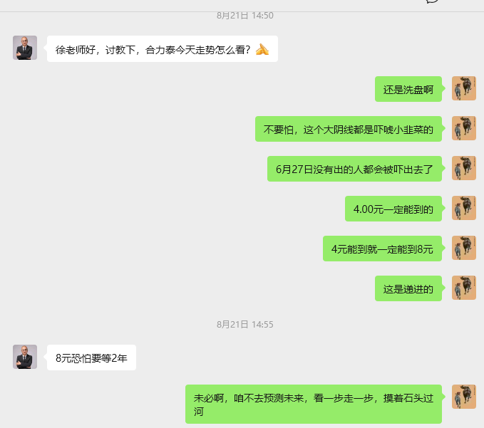
Task: Select the white 8元恐怕要等2年 bubble
Action: click(91, 357)
